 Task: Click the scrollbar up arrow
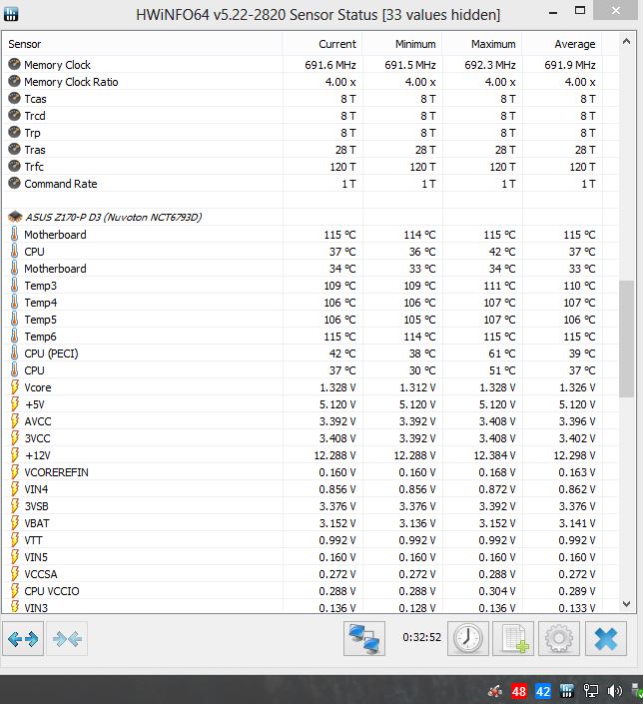[x=626, y=41]
